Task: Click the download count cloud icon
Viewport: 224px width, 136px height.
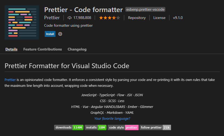Action: coord(70,18)
